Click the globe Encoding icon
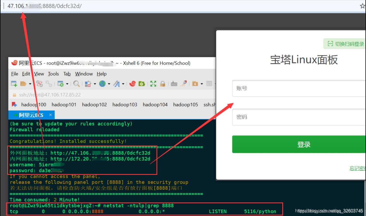 102,83
